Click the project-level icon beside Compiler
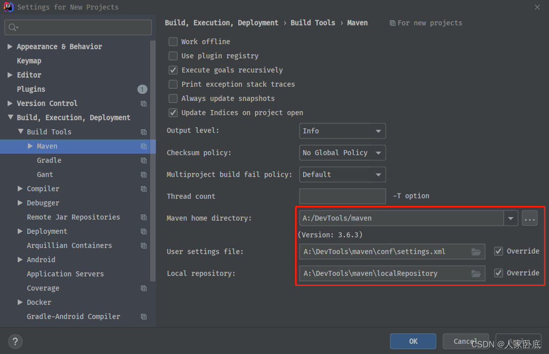This screenshot has height=354, width=549. point(143,189)
